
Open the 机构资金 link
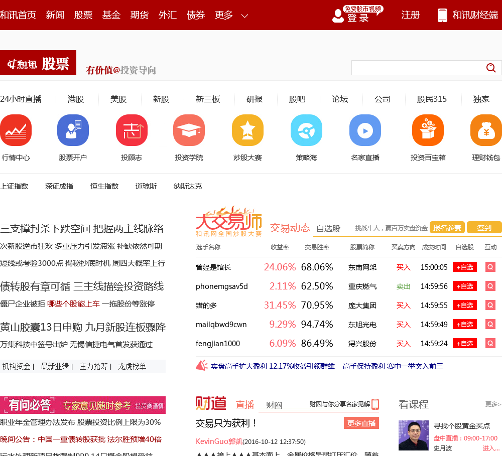click(16, 366)
